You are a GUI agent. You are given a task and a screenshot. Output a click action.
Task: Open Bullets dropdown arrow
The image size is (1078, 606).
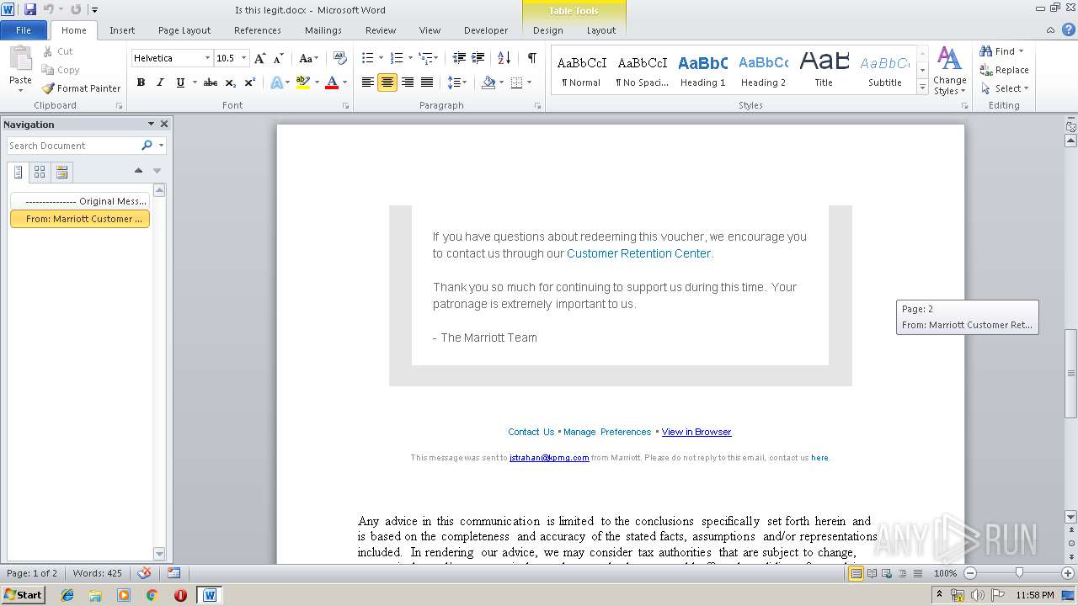coord(382,58)
